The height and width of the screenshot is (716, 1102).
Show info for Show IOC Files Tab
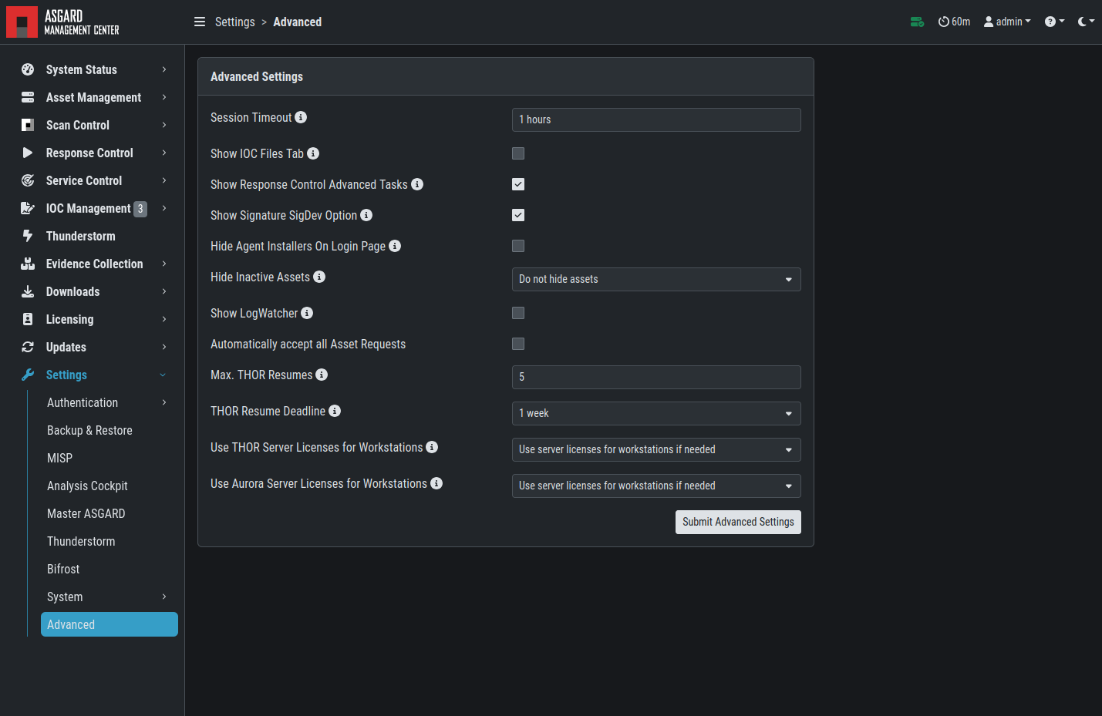(313, 153)
